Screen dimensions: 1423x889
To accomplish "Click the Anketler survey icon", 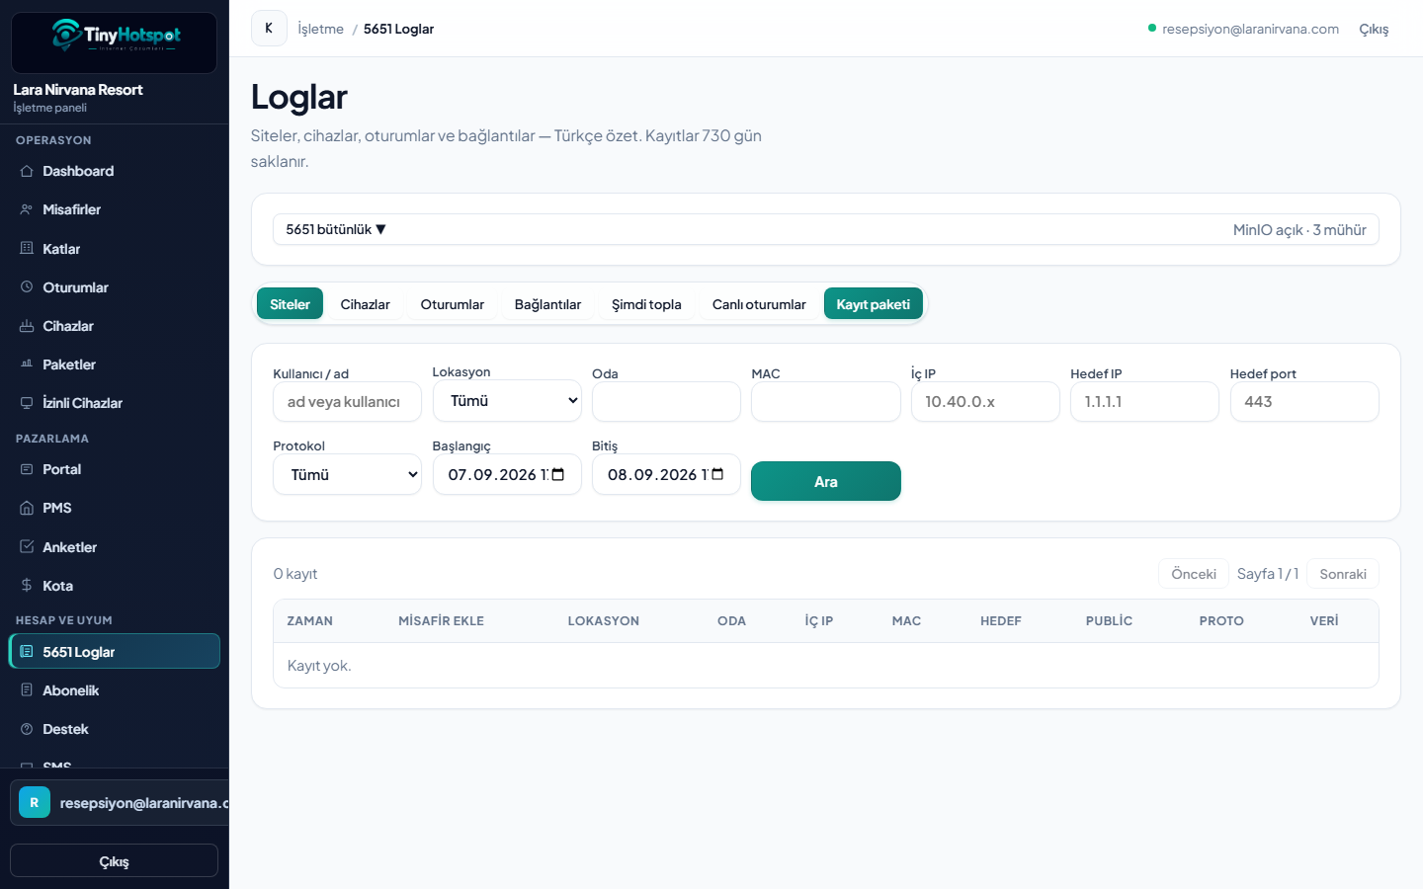I will point(27,547).
